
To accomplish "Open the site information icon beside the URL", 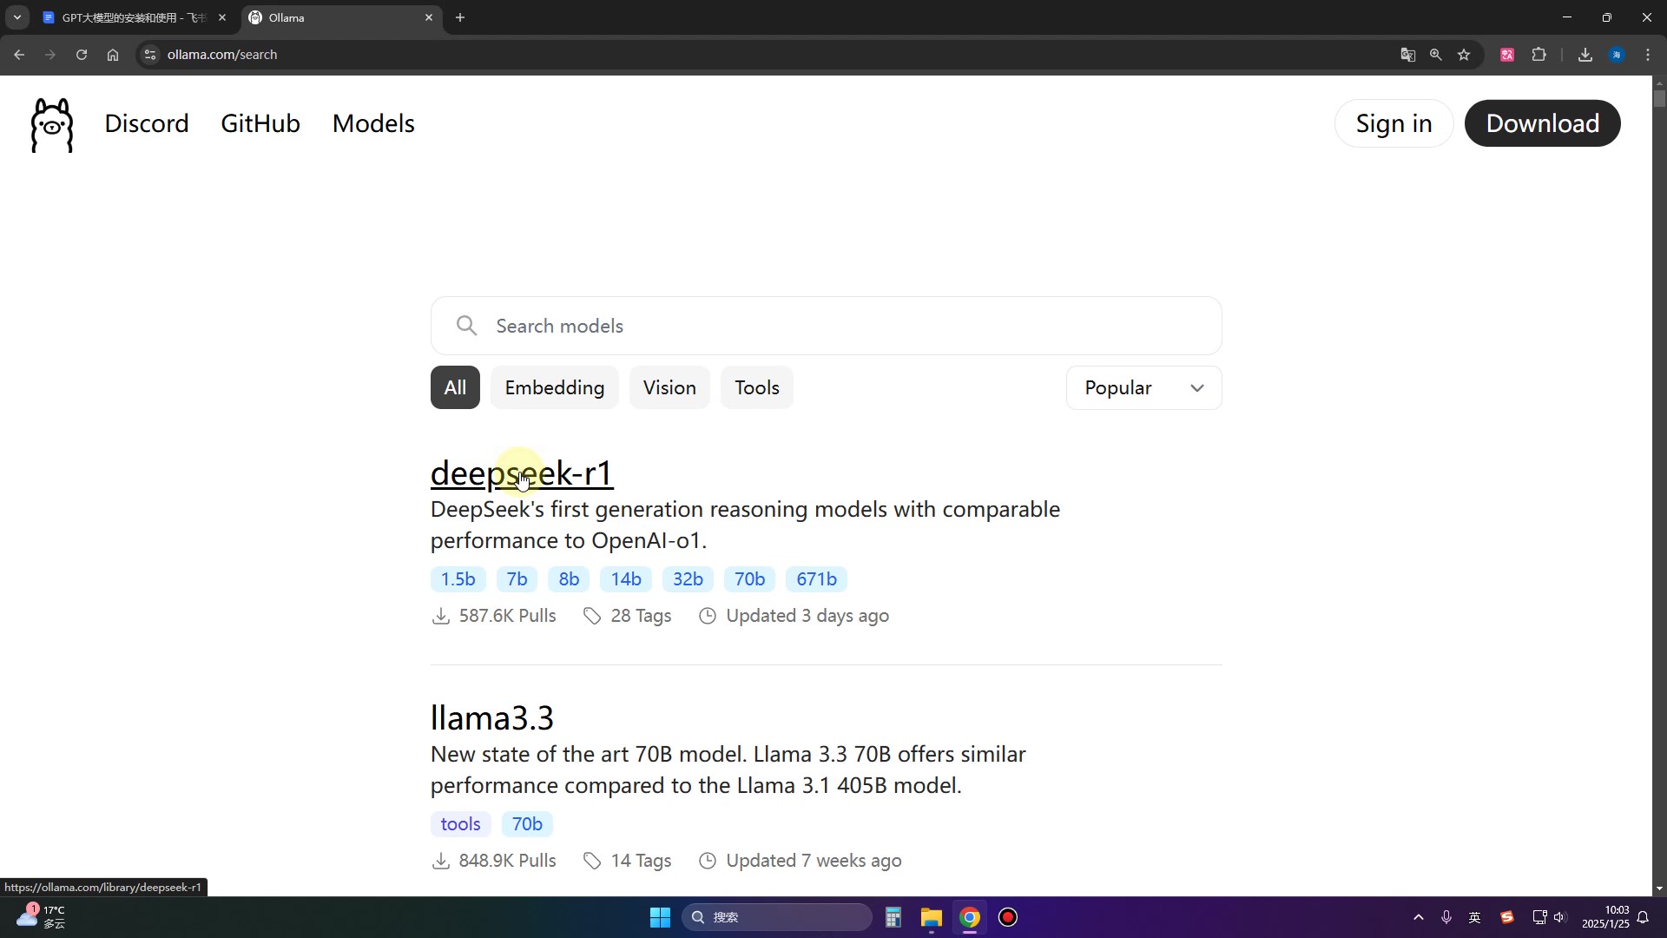I will (x=150, y=55).
